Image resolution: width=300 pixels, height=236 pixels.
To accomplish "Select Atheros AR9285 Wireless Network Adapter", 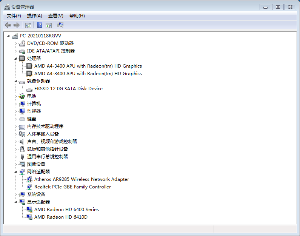I will (x=82, y=179).
